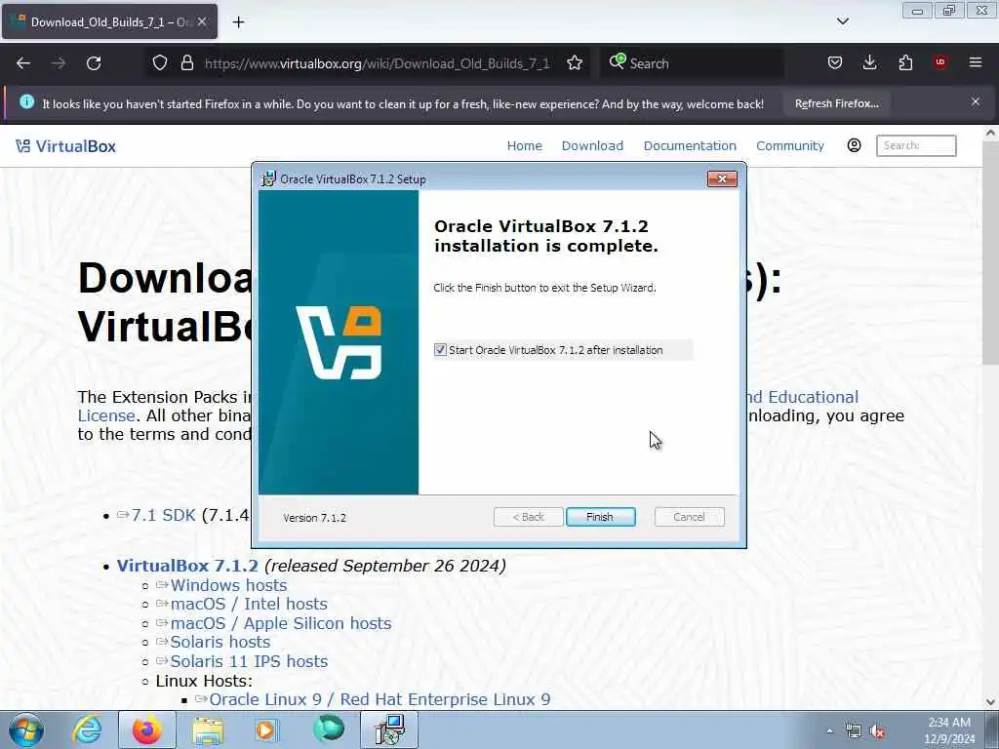This screenshot has width=999, height=749.
Task: Click the page scrollbar down arrow
Action: click(990, 702)
